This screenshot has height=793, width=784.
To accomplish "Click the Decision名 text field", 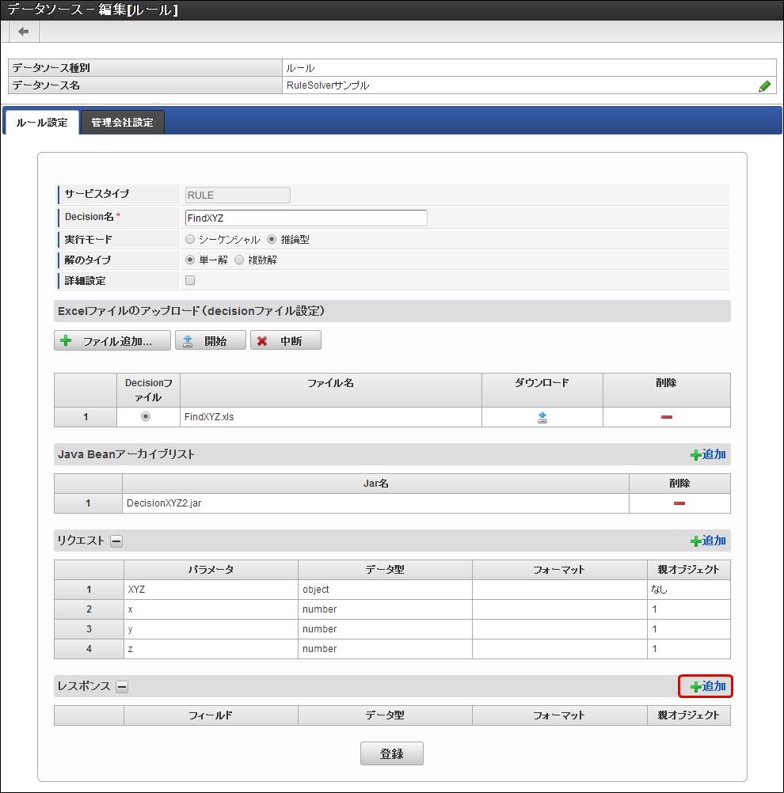I will 306,218.
